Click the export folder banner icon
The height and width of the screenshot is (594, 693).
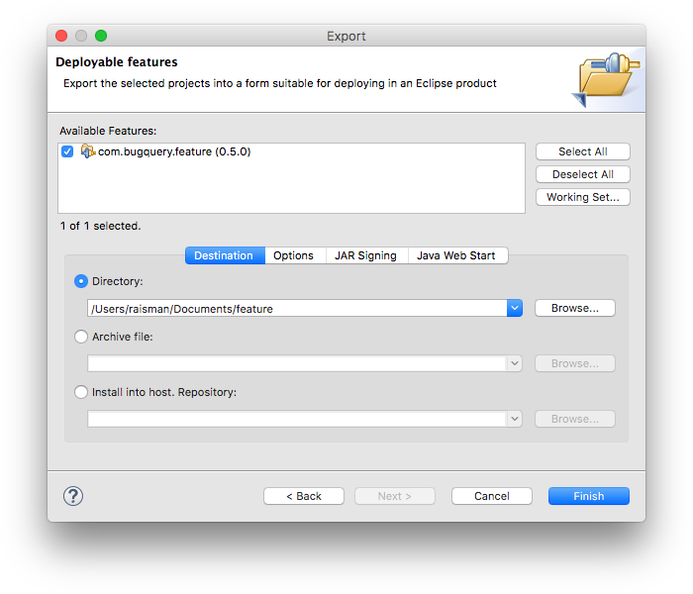(606, 79)
